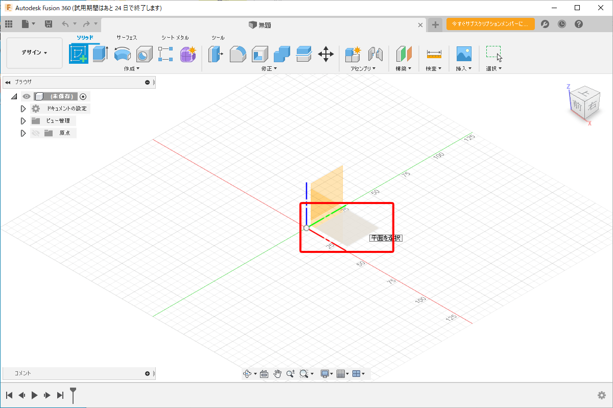Image resolution: width=613 pixels, height=408 pixels.
Task: Open the 選択 dropdown
Action: [x=494, y=68]
